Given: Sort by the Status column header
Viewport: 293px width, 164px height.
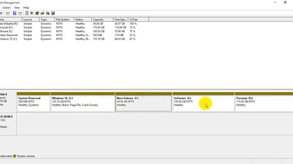Looking at the screenshot, I should click(x=83, y=19).
